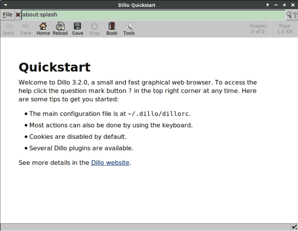Image resolution: width=298 pixels, height=231 pixels.
Task: Open the window menu arrow in title bar
Action: point(6,5)
